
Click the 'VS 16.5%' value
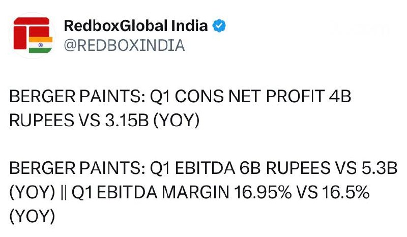click(333, 192)
